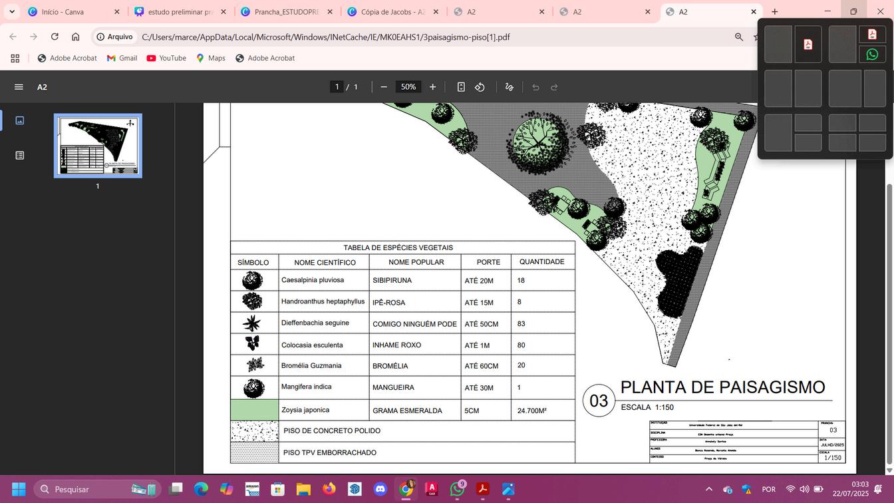Open the Maps bookmark
Screen dimensions: 894x503
tap(210, 59)
